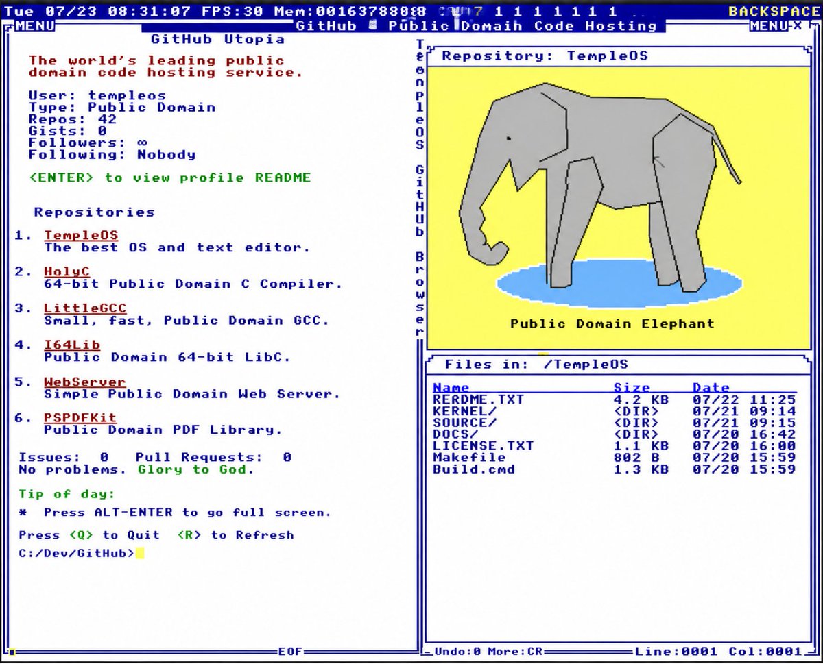Open the LittleGCC repository link
Screen dimensions: 823x664
click(85, 308)
